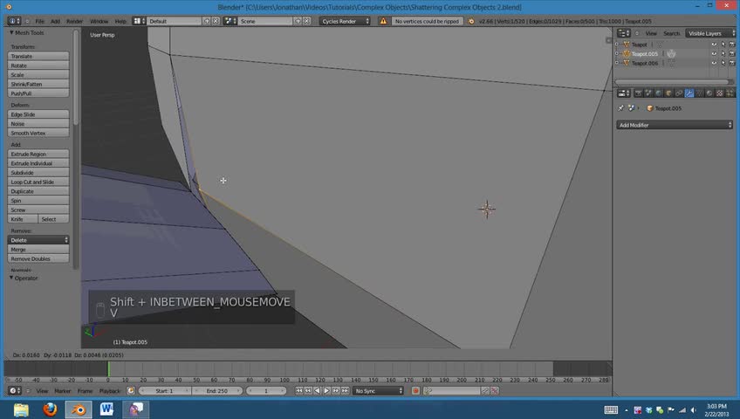Expand the Teapot.006 tree item in Outliner
The width and height of the screenshot is (740, 419).
tap(617, 63)
